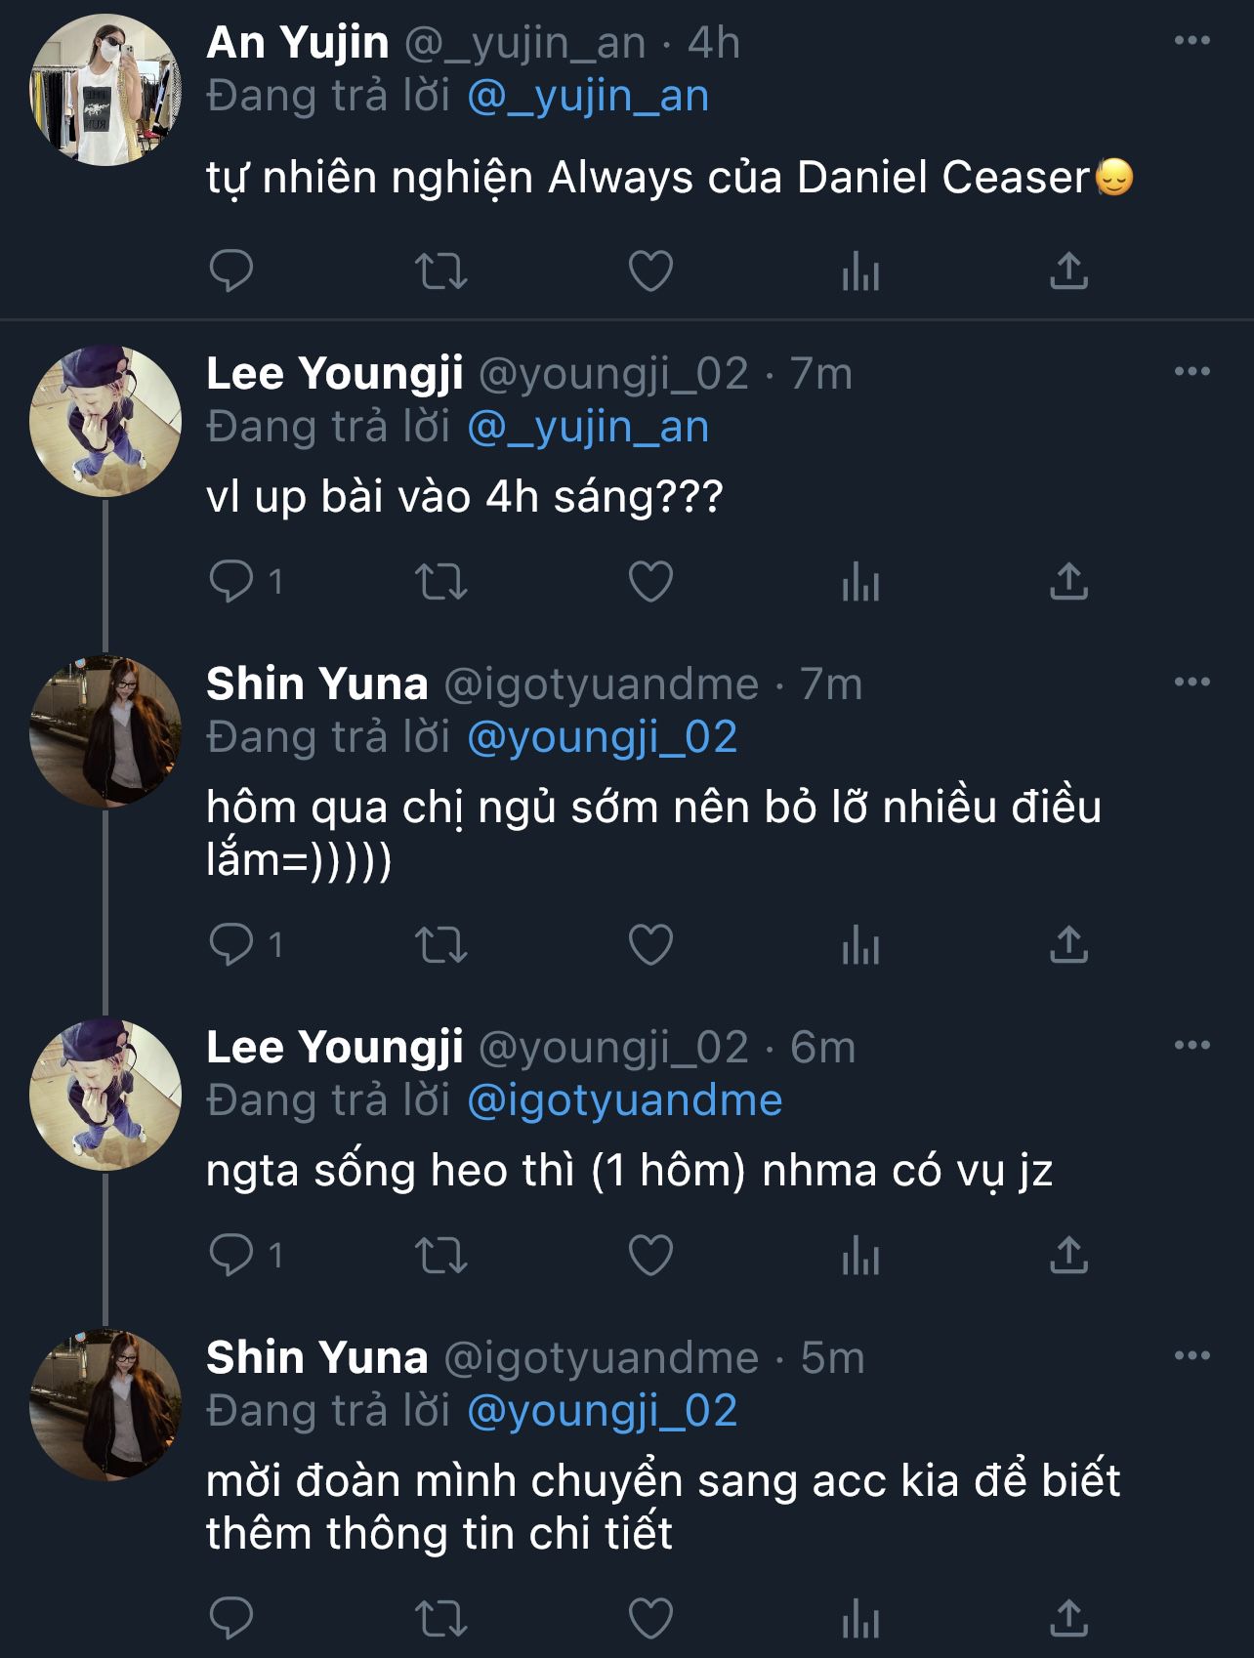The width and height of the screenshot is (1254, 1658).
Task: Open more options on Shin Yuna's 7m reply
Action: point(1191,683)
